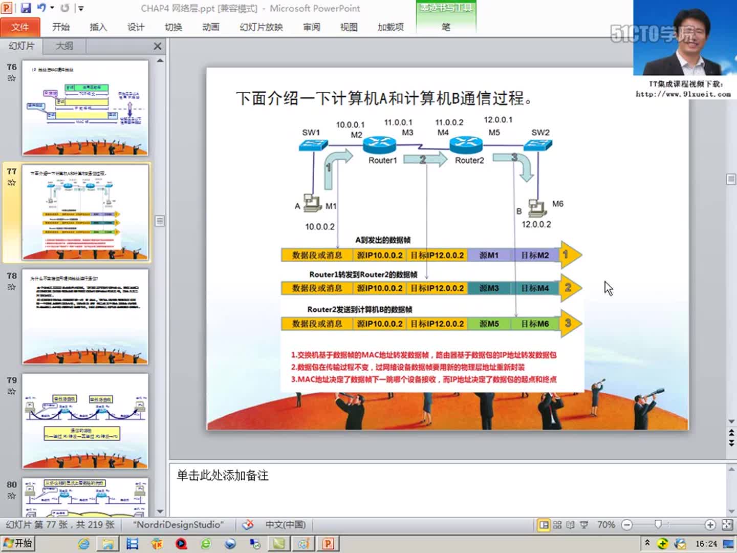737x553 pixels.
Task: Click the NordriDesignStudio theme name in status bar
Action: click(179, 525)
